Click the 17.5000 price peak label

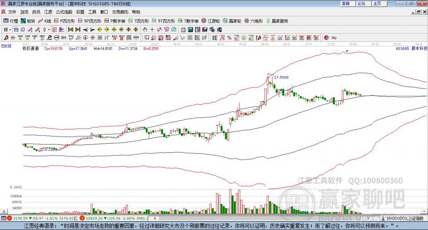[281, 77]
